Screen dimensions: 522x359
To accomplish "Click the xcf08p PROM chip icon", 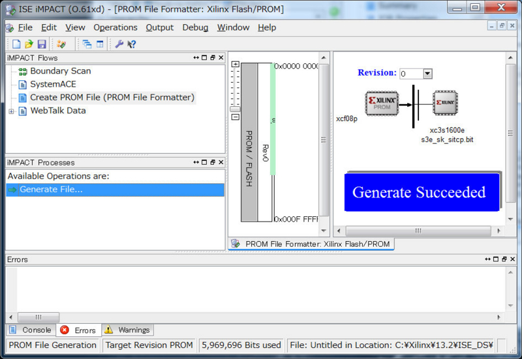I will 382,104.
